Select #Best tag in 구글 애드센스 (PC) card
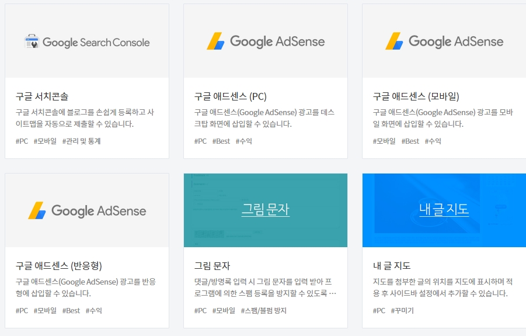This screenshot has width=526, height=336. pyautogui.click(x=221, y=141)
